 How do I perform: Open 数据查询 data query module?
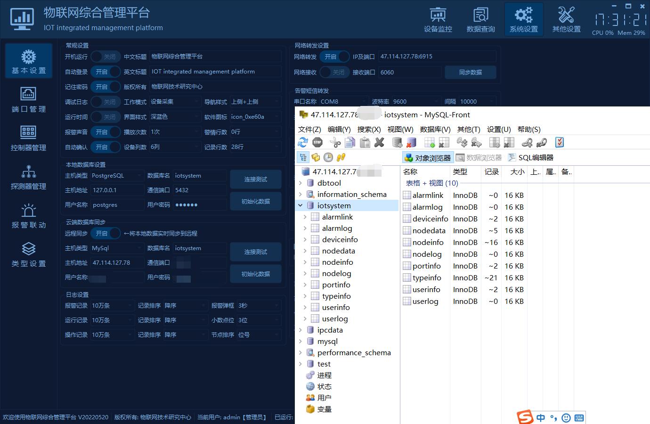tap(480, 20)
